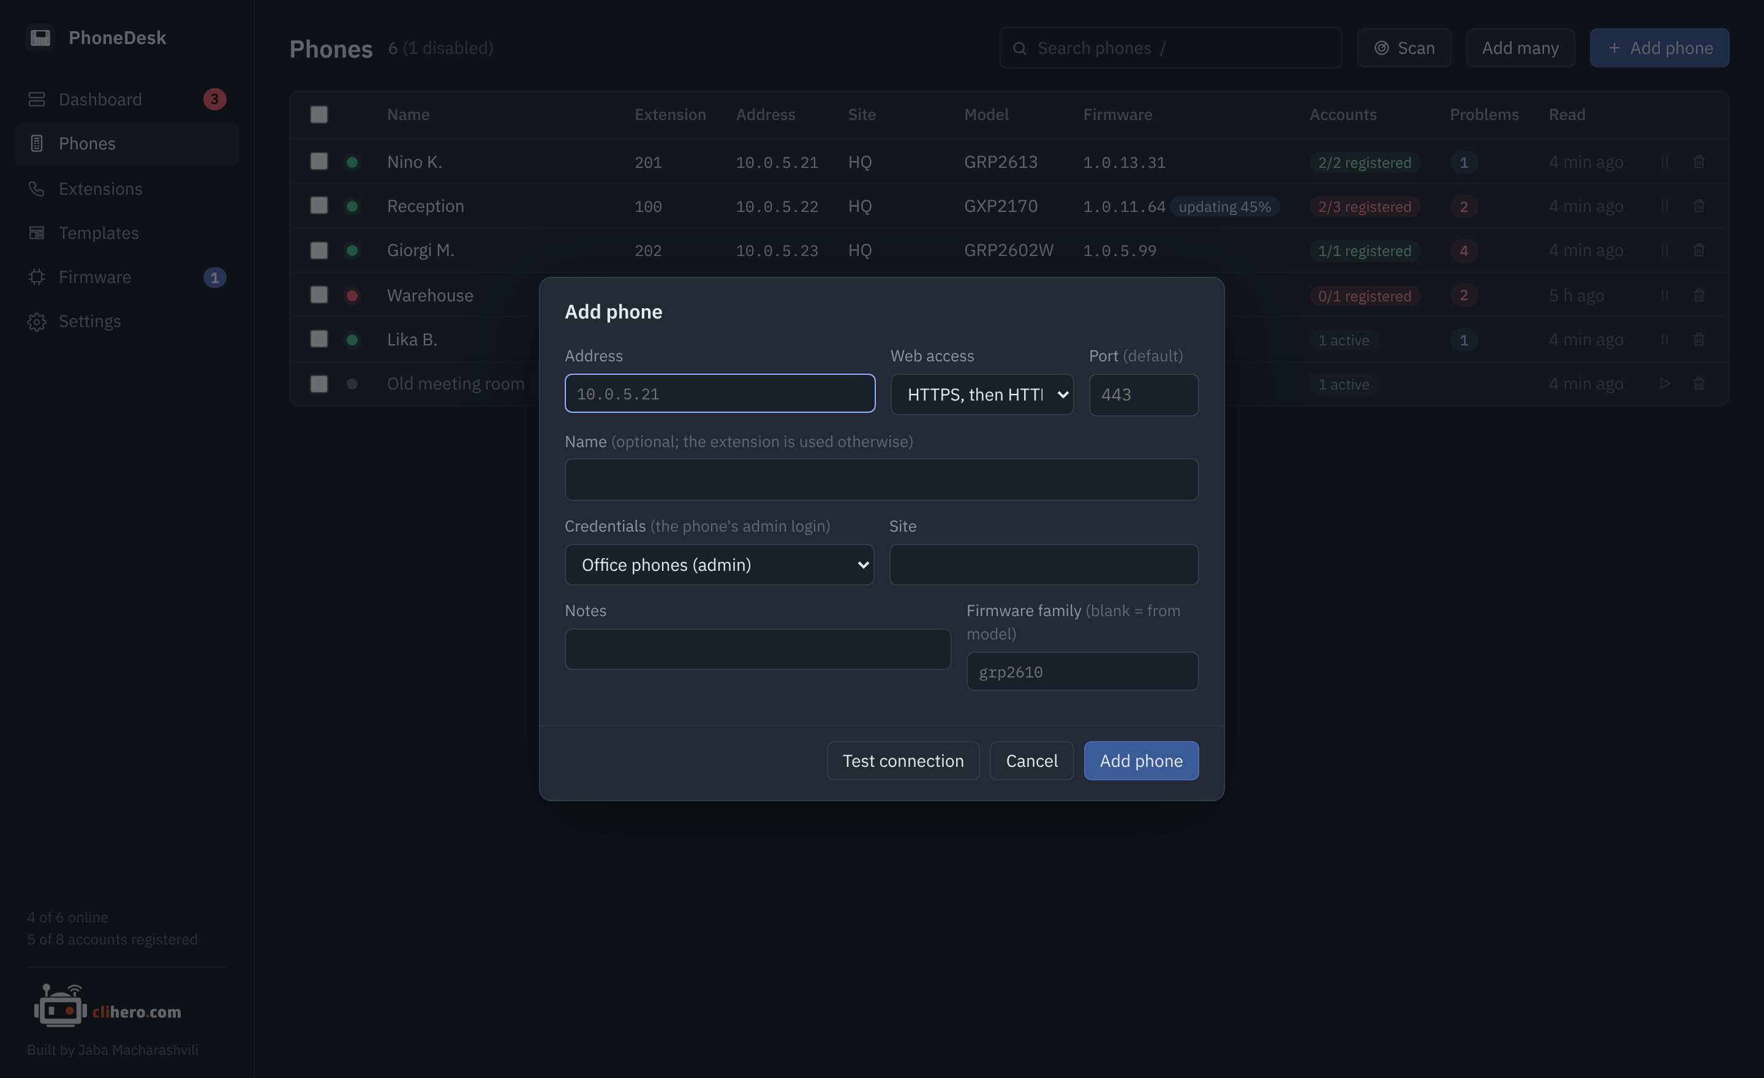Pause the Warehouse phone row
Viewport: 1764px width, 1078px height.
1665,296
